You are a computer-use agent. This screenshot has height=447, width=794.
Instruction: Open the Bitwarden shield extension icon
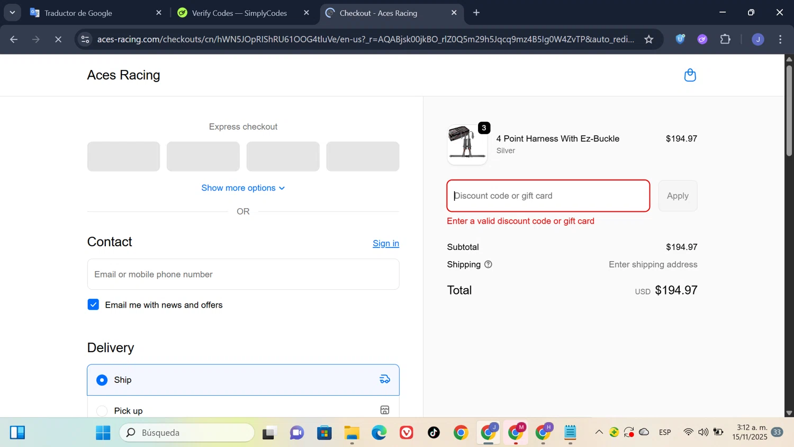tap(680, 39)
